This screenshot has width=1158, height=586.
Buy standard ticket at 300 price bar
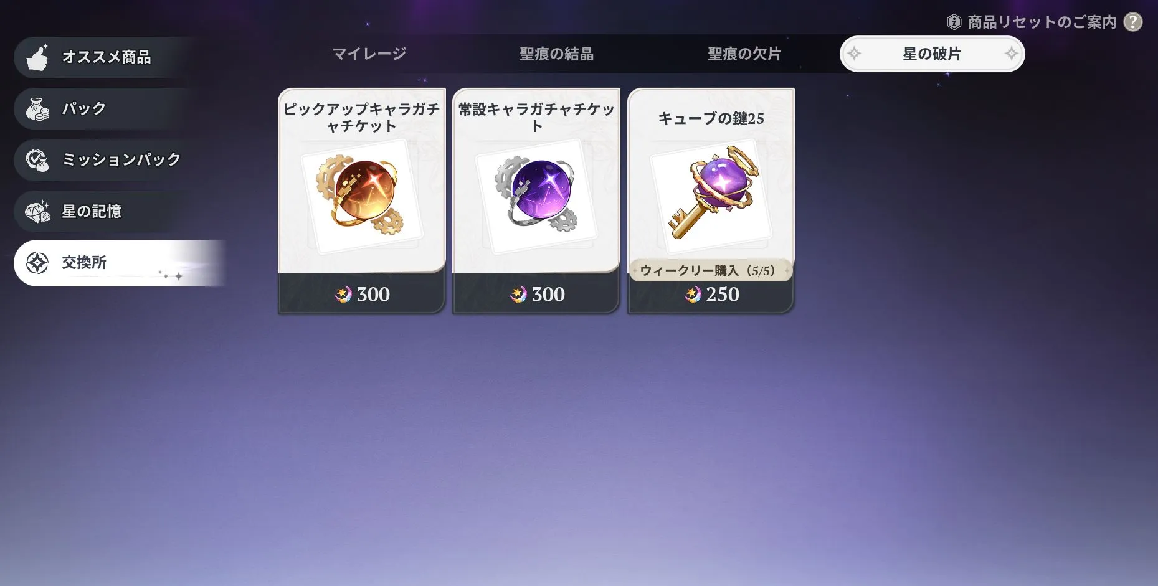(x=536, y=294)
